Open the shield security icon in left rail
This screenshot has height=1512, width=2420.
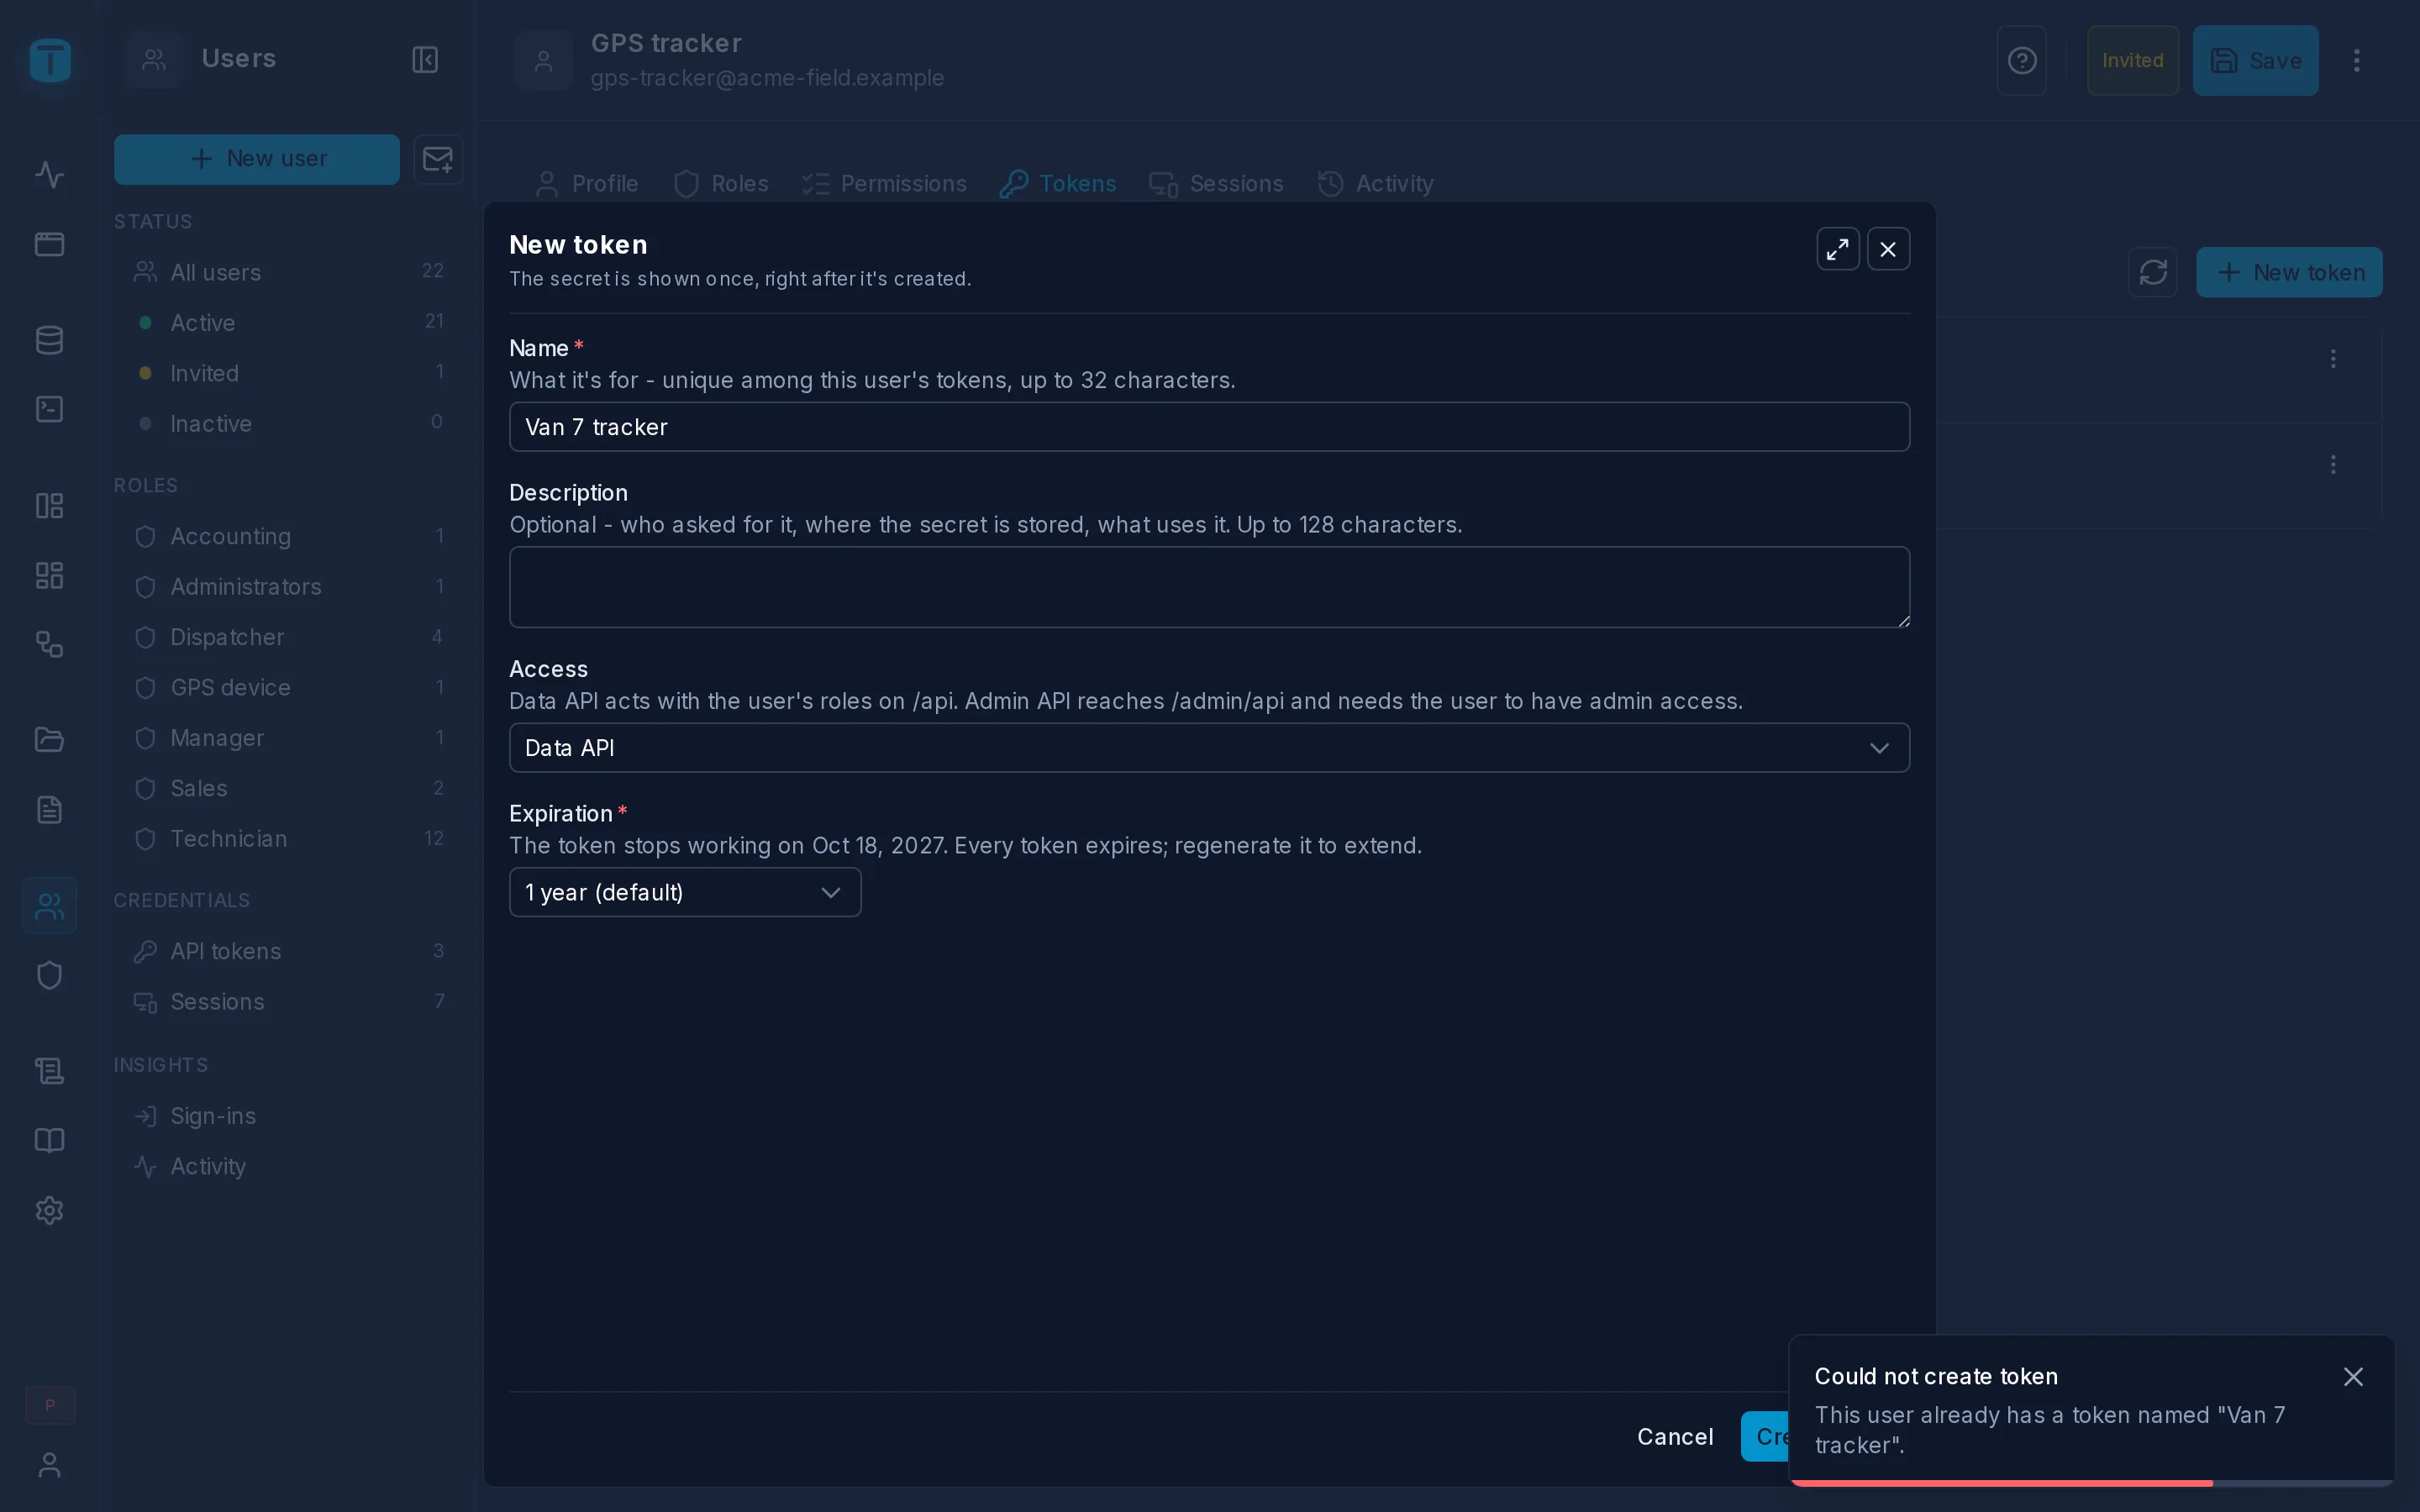tap(49, 975)
